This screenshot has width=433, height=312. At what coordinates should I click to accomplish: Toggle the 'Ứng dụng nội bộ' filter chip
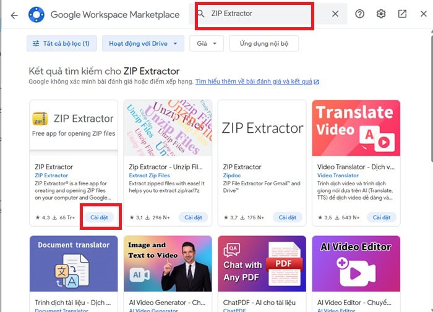point(264,43)
